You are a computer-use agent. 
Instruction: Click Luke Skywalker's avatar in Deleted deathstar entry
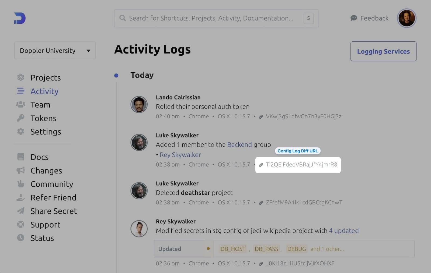click(139, 191)
